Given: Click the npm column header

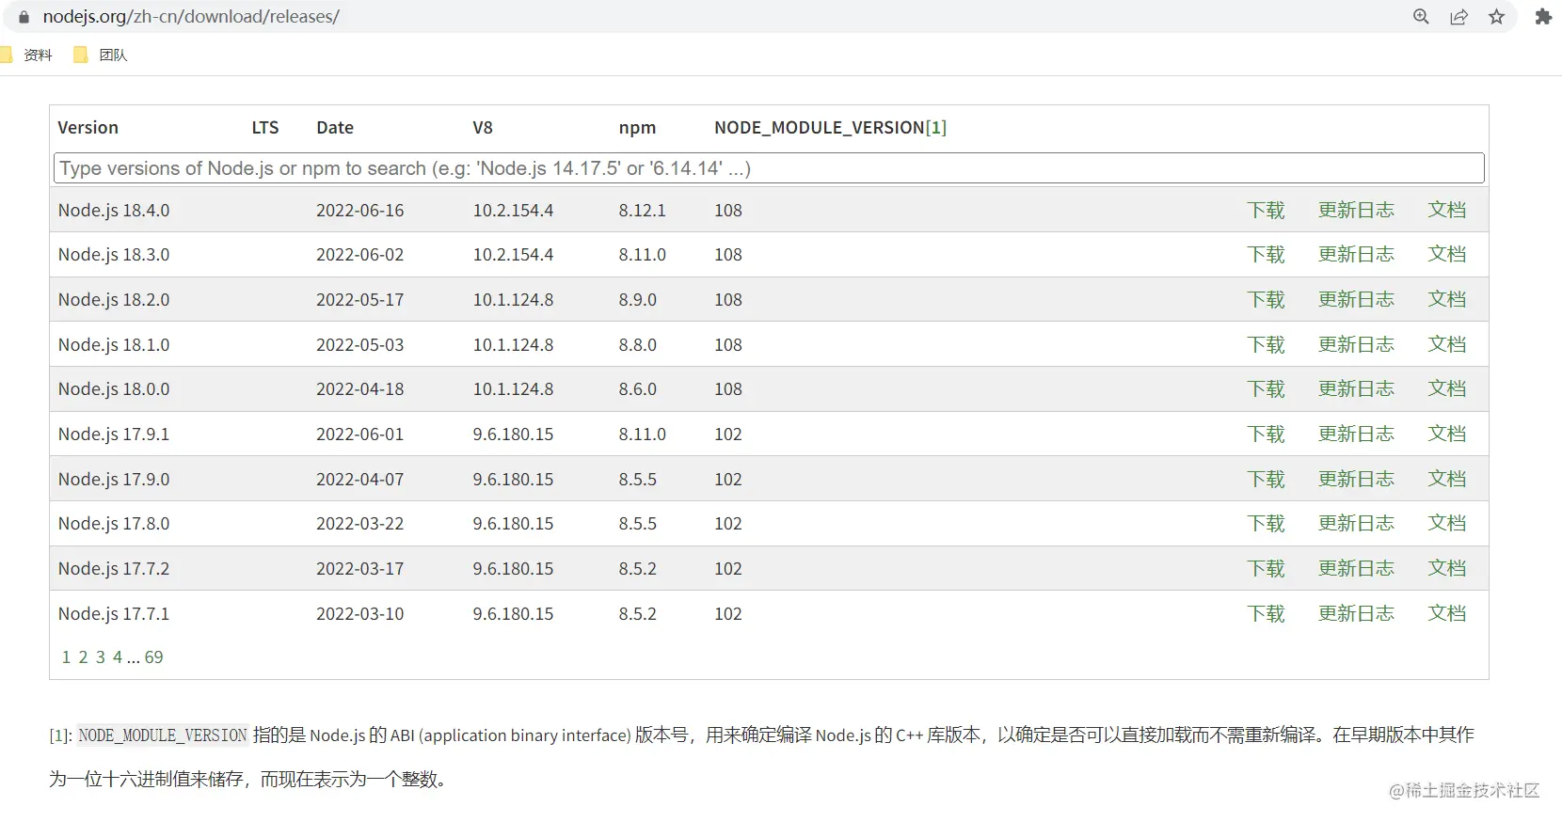Looking at the screenshot, I should (x=637, y=128).
